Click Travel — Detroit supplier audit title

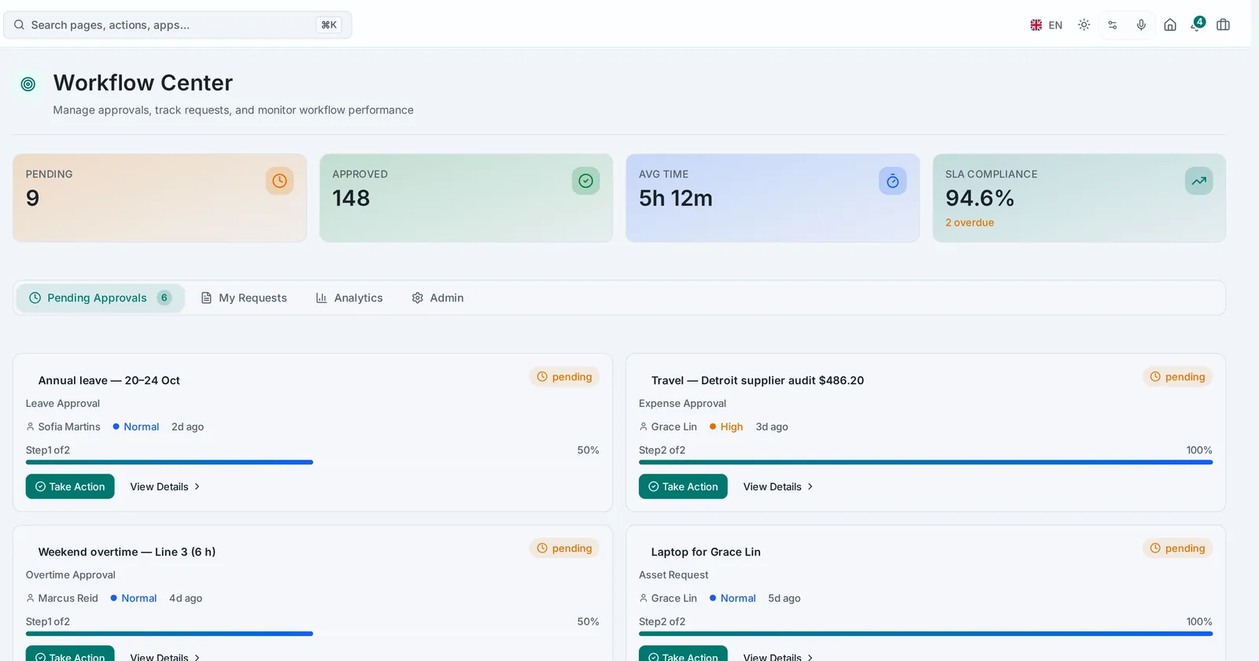coord(757,380)
